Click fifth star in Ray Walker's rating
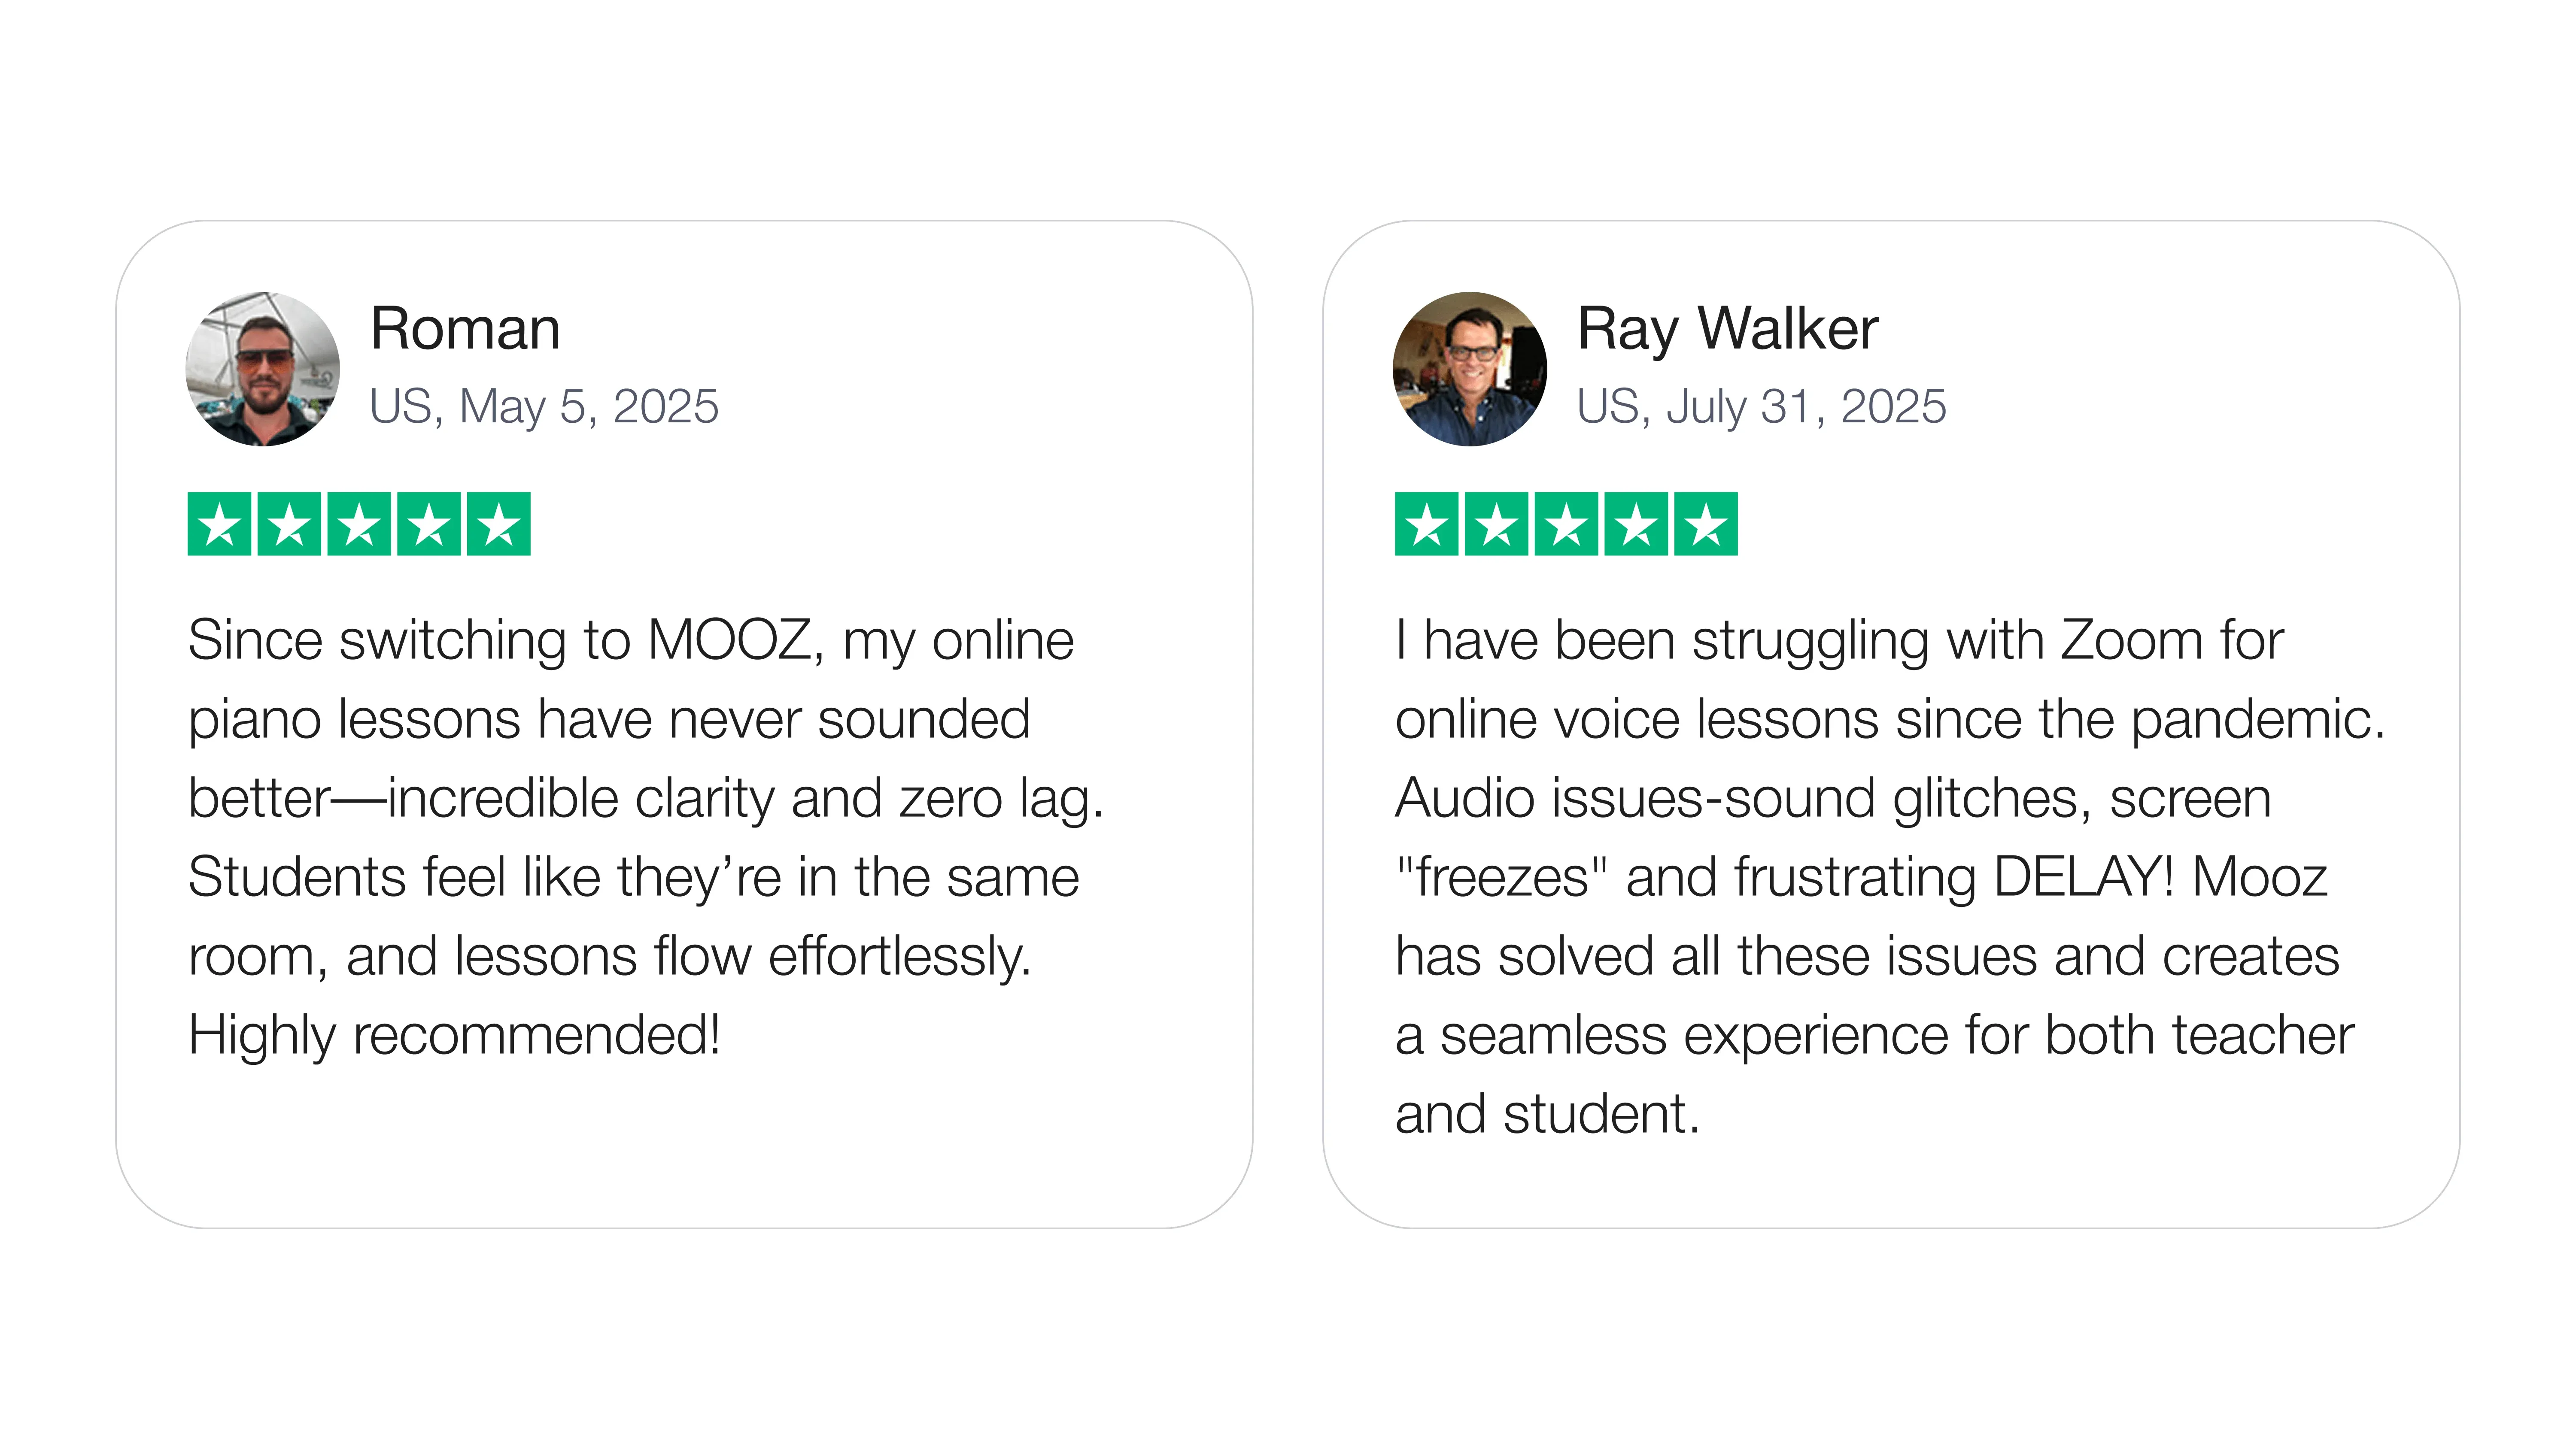This screenshot has height=1449, width=2576. (1706, 524)
